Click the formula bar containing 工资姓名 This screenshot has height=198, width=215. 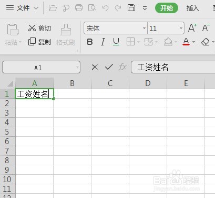173,67
